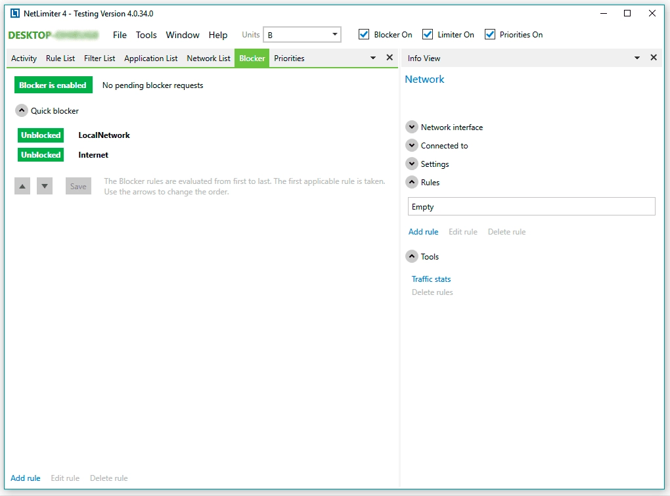Toggle Internet Unblocked state

(41, 154)
